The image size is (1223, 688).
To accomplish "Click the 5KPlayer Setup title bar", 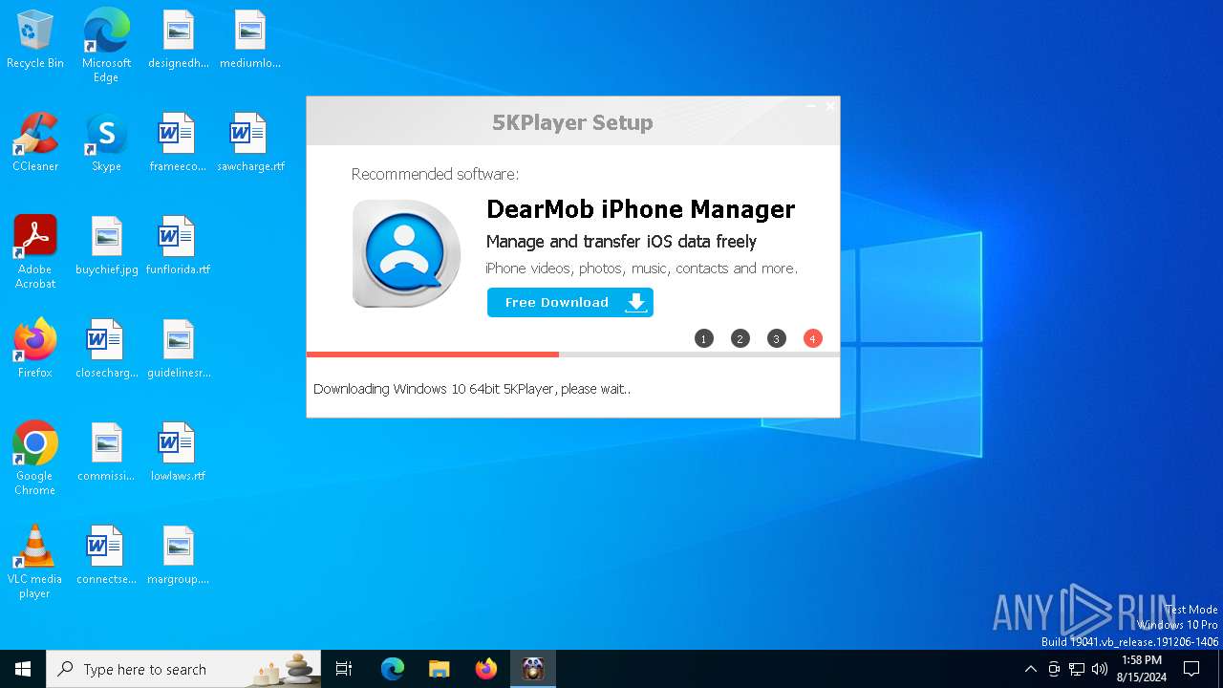I will tap(572, 122).
